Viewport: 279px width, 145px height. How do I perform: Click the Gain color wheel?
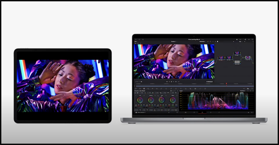[x=162, y=100]
